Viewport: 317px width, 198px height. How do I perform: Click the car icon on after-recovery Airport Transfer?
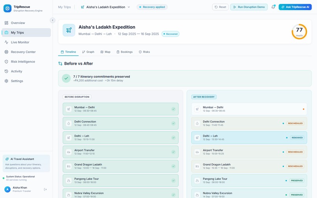click(x=197, y=152)
